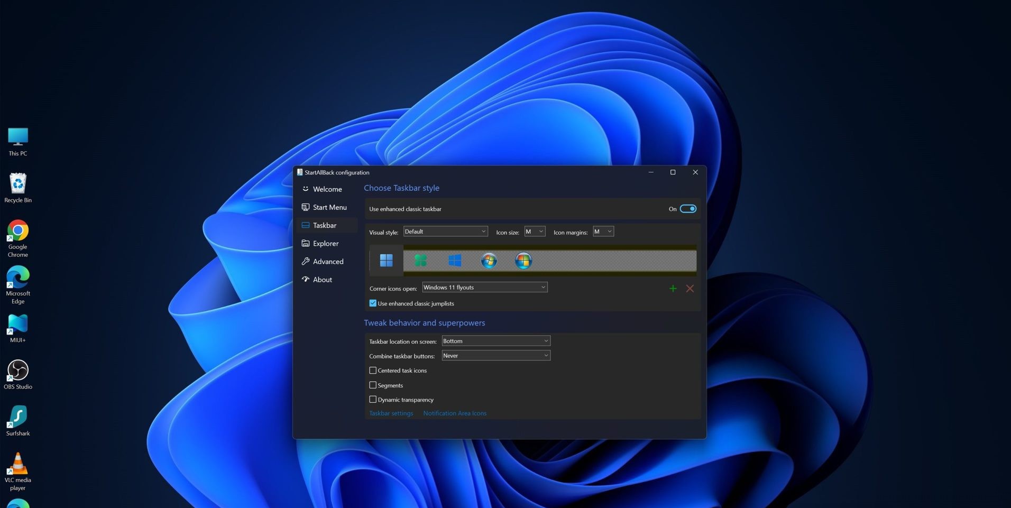Enable the Centered task icons checkbox
This screenshot has width=1011, height=508.
(x=373, y=370)
